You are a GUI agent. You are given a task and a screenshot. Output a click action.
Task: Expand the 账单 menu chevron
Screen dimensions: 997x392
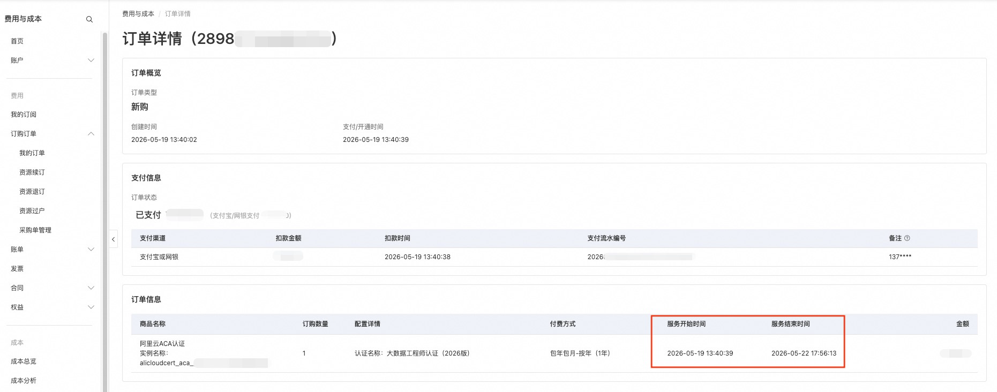tap(91, 250)
